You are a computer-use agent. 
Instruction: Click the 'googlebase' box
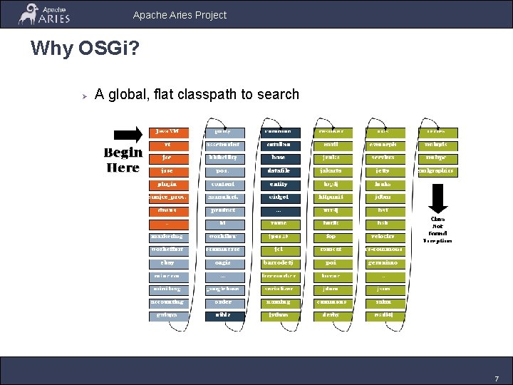click(x=225, y=290)
